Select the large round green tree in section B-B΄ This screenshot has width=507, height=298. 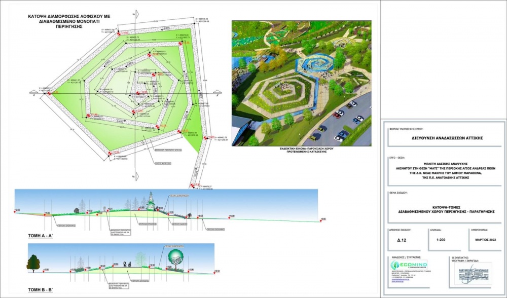tap(175, 259)
